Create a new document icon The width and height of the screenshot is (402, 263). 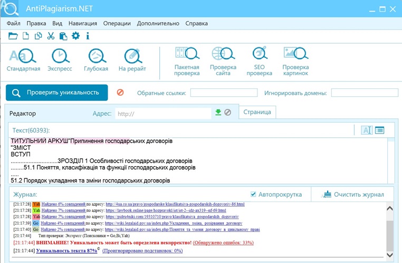(x=26, y=36)
